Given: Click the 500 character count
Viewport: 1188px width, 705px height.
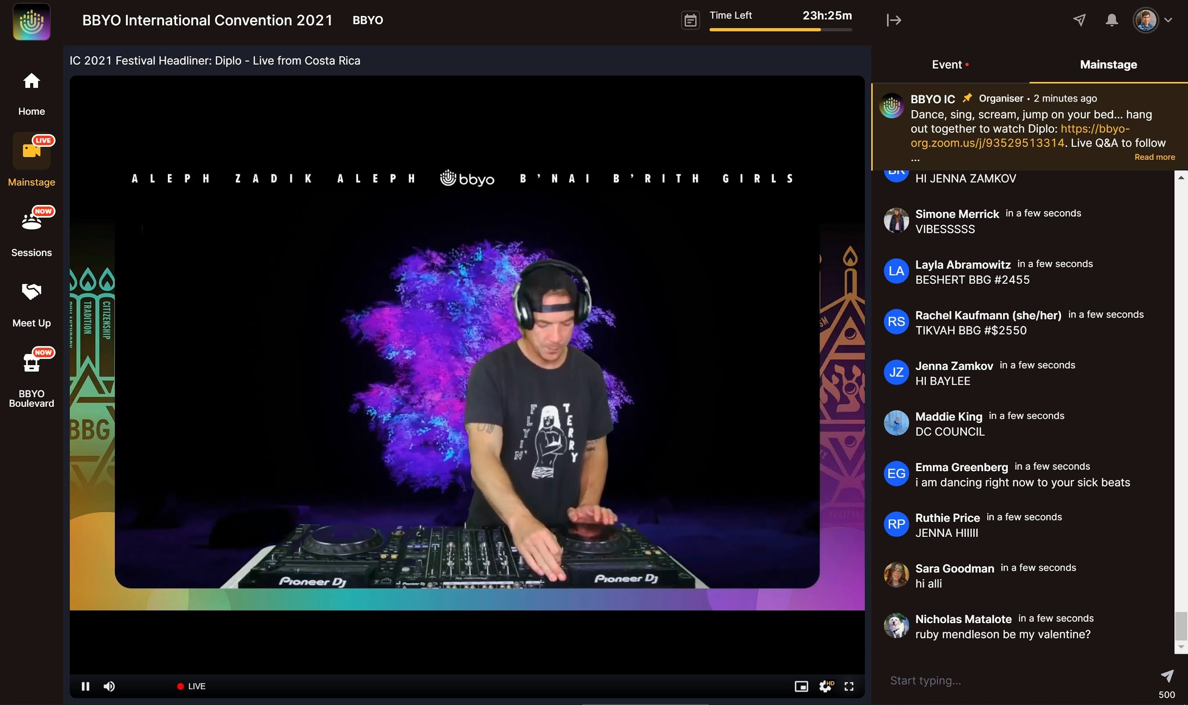Looking at the screenshot, I should tap(1167, 694).
